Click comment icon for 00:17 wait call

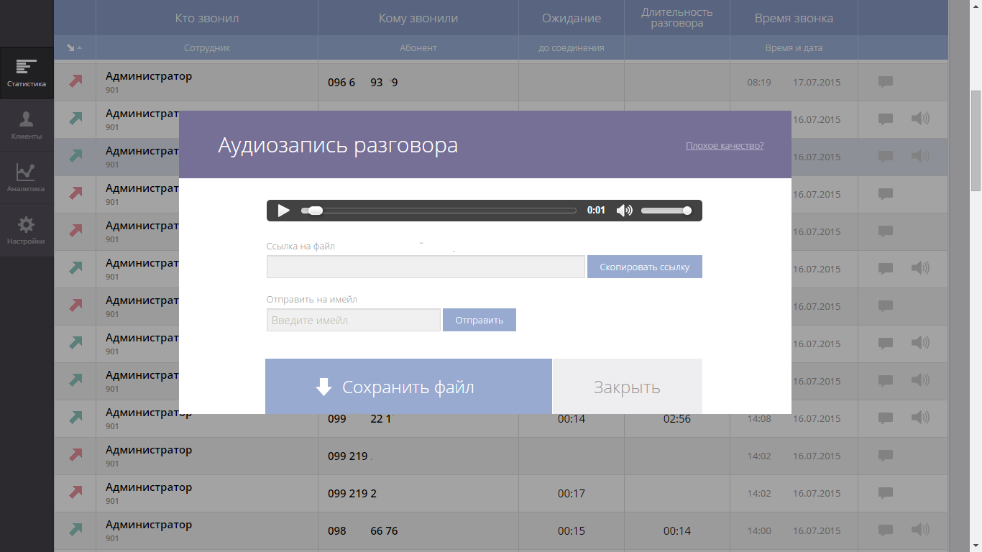coord(886,493)
